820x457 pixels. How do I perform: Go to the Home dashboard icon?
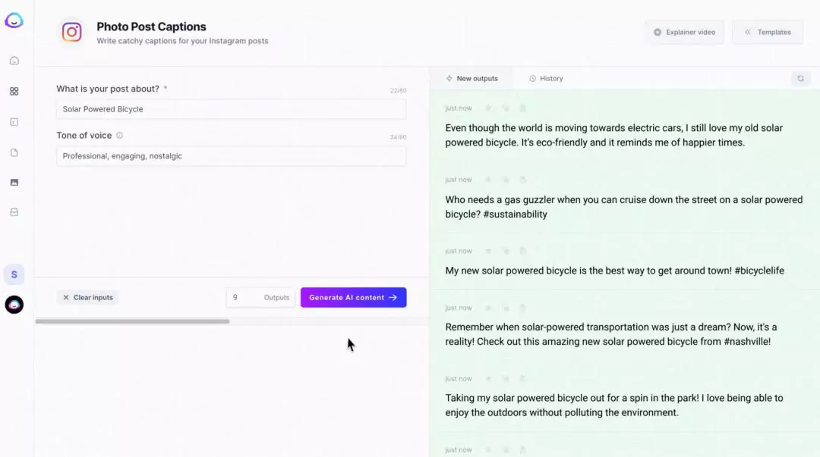tap(14, 61)
